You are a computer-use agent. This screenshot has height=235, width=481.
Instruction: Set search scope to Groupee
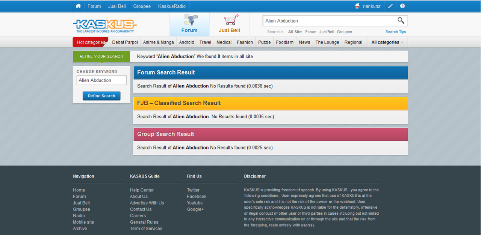tap(345, 32)
